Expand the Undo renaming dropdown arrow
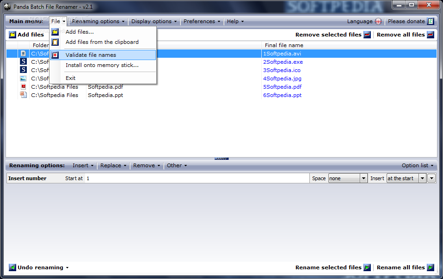Screen dimensions: 443x279 click(x=67, y=267)
